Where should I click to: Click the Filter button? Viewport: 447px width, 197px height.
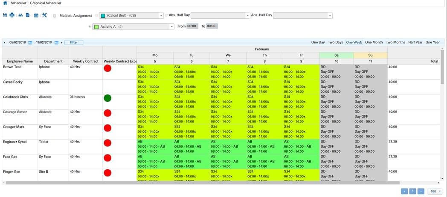click(74, 43)
